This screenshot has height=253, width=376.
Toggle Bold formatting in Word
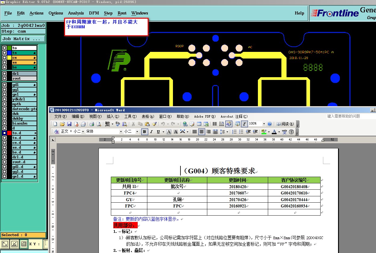tap(145, 132)
